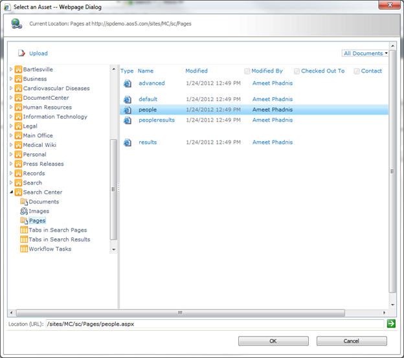This screenshot has width=404, height=358.
Task: Sort by the Modified column header
Action: pos(196,71)
